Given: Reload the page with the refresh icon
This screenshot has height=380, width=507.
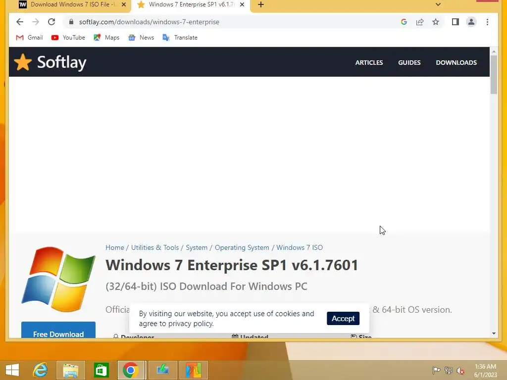Looking at the screenshot, I should (x=51, y=22).
